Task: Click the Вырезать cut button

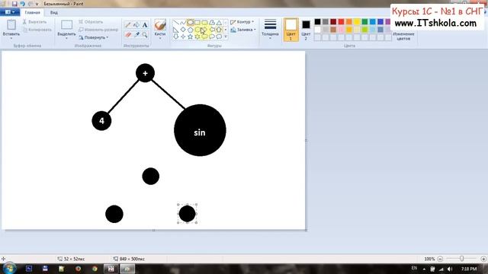Action: pos(34,22)
